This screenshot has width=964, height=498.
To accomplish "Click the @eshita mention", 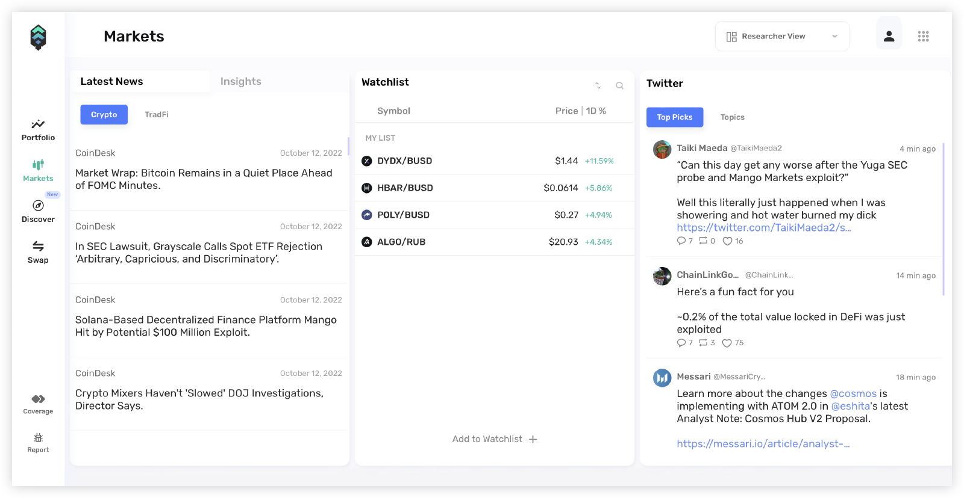I will tap(851, 406).
